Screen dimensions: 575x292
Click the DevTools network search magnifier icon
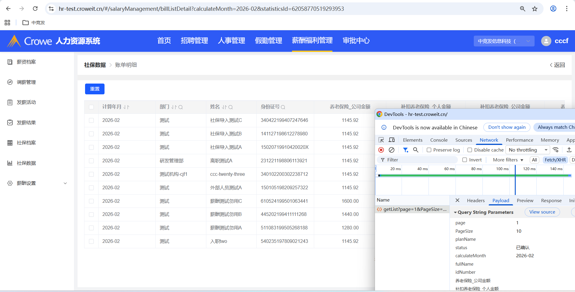[416, 150]
